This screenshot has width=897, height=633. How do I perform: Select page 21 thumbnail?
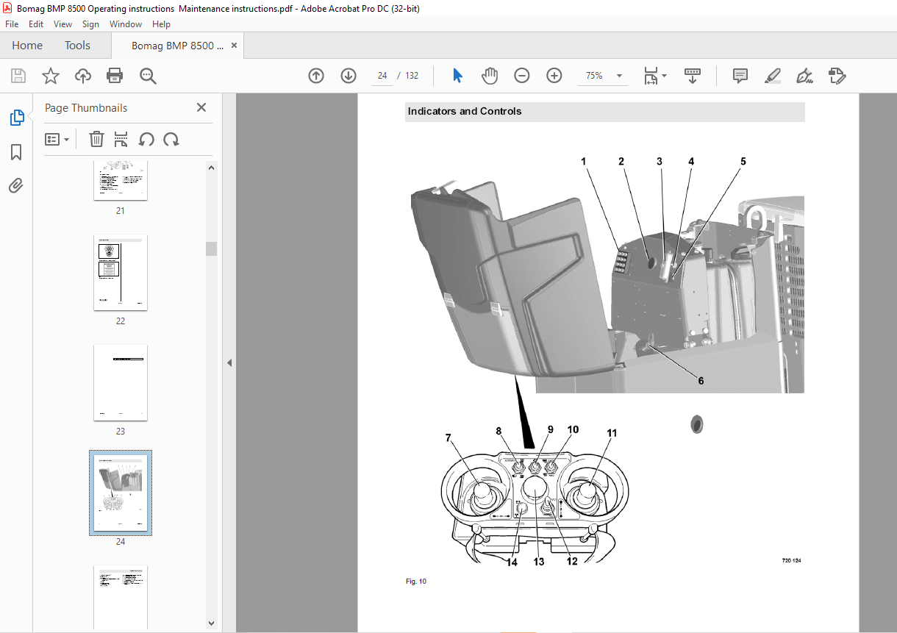121,180
